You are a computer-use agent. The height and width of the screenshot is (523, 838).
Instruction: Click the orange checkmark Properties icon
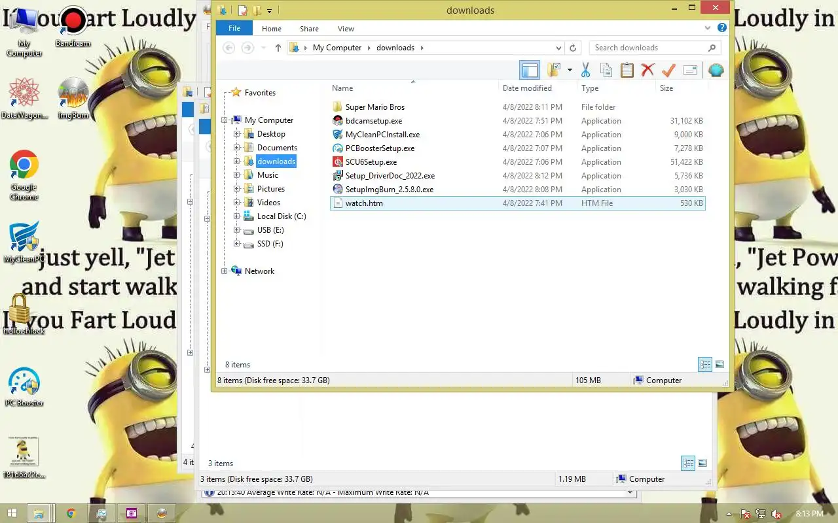pyautogui.click(x=668, y=70)
